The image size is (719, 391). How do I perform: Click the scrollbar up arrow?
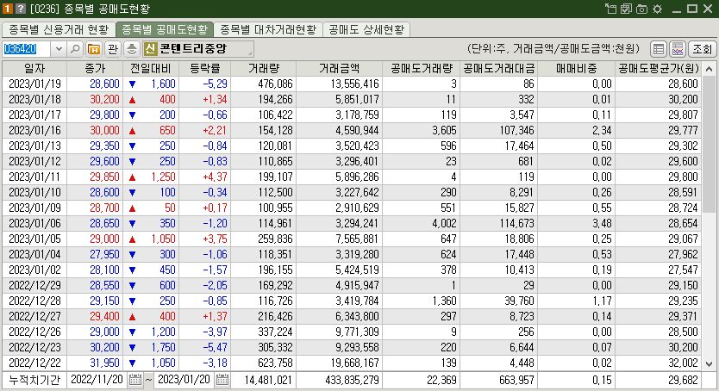[x=710, y=69]
